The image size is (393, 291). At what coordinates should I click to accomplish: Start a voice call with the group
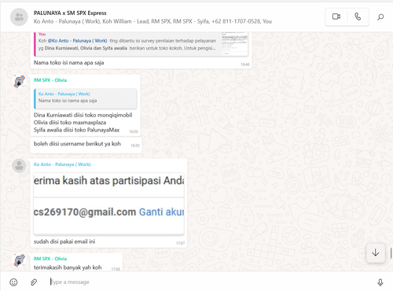point(358,17)
